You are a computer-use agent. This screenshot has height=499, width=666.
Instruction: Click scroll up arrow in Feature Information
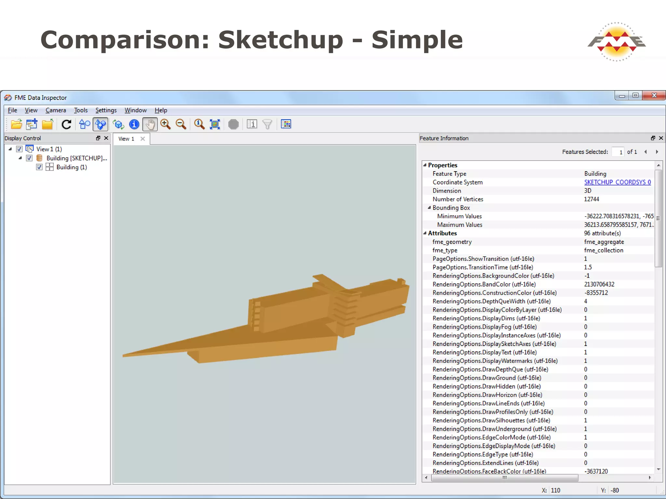tap(659, 165)
